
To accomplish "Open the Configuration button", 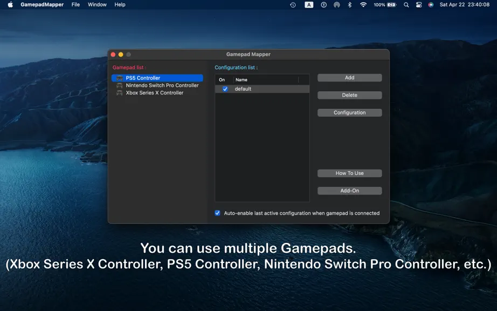I will (x=350, y=113).
